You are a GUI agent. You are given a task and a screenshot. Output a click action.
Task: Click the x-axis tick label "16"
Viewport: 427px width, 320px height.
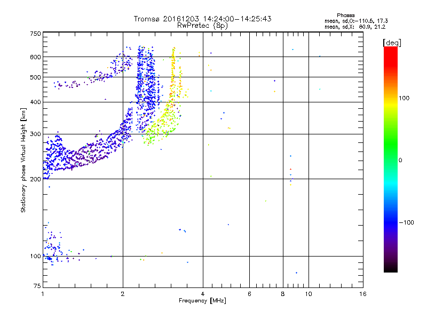coord(363,294)
